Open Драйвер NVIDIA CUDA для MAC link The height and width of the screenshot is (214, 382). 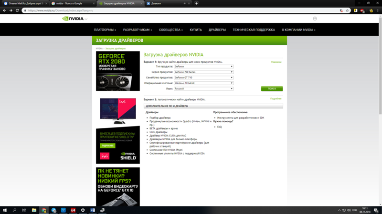[x=168, y=136]
